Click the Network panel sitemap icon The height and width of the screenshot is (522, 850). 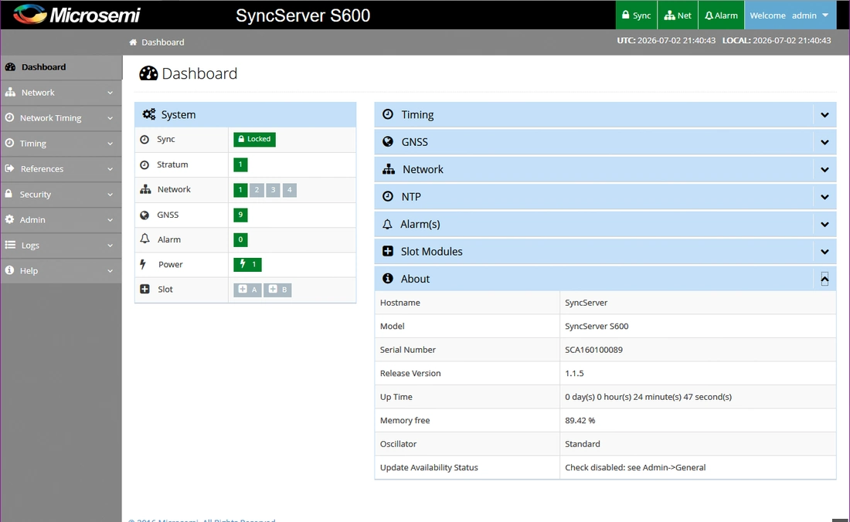point(389,169)
